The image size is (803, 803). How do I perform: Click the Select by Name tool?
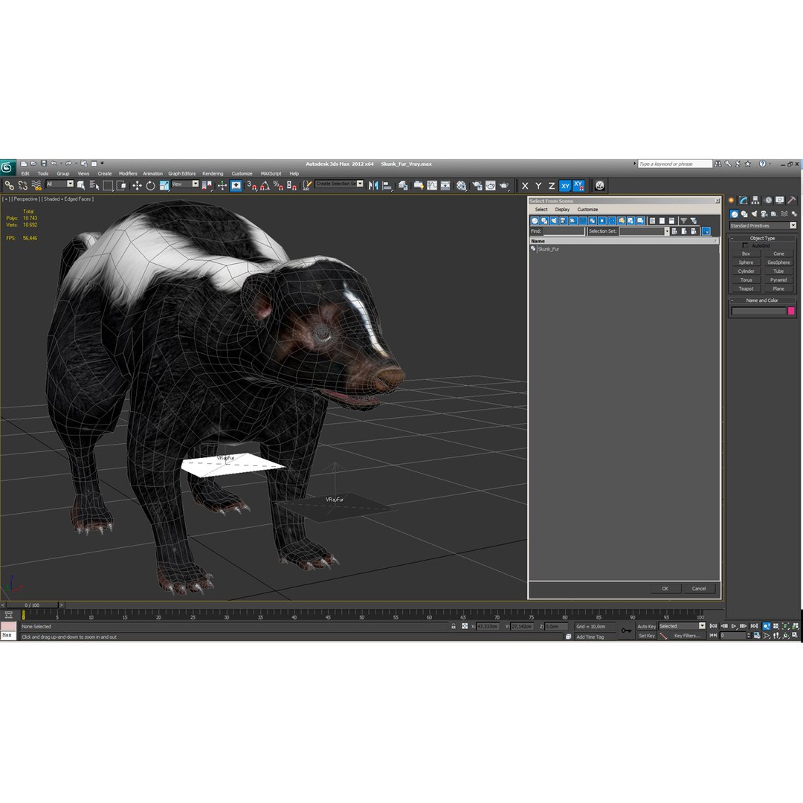pyautogui.click(x=94, y=185)
